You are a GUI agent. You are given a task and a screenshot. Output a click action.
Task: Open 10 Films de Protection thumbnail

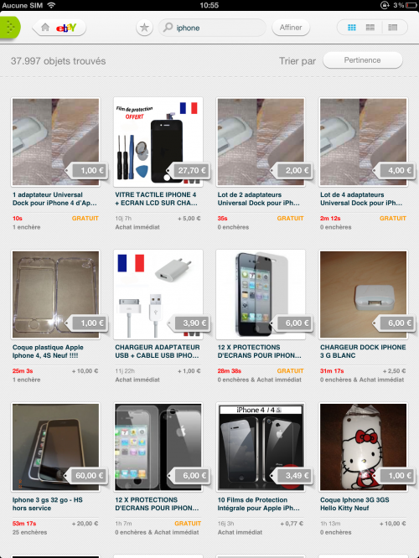click(261, 447)
